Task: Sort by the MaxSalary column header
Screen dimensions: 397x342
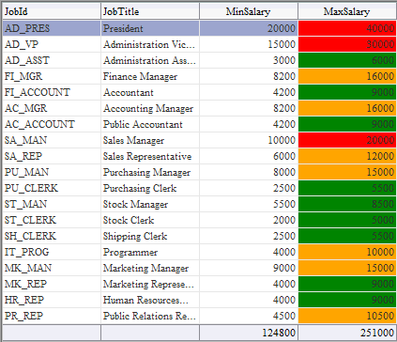Action: [347, 11]
